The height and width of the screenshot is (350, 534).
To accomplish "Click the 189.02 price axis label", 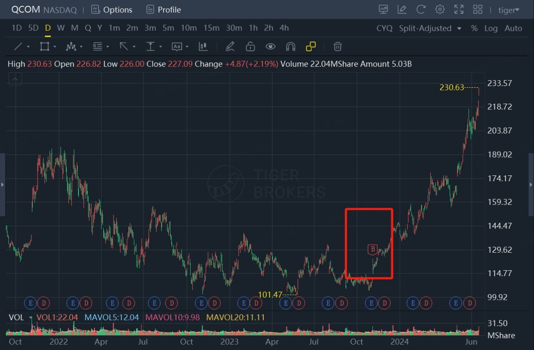I will click(500, 154).
